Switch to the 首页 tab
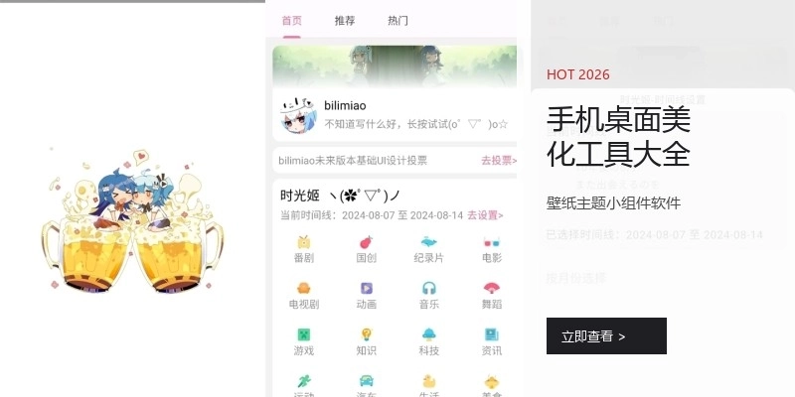 [291, 21]
